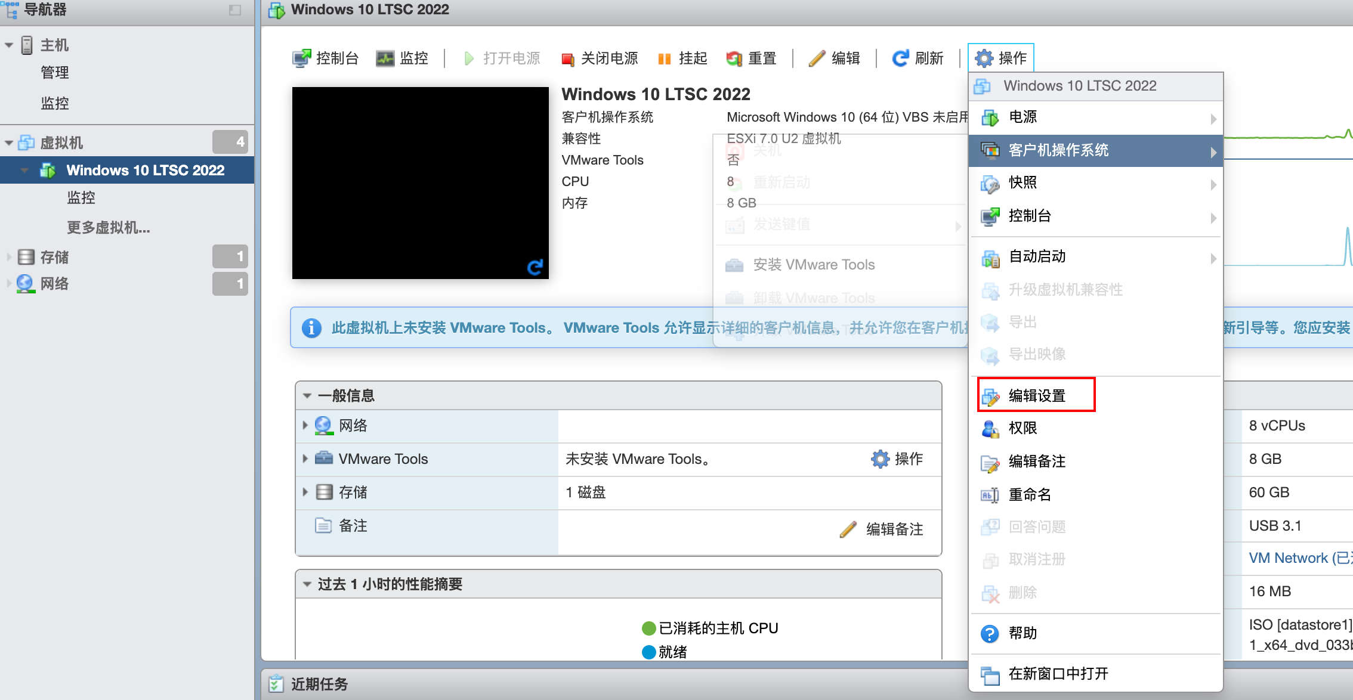This screenshot has width=1353, height=700.
Task: Click the refresh icon on the console thumbnail
Action: click(535, 267)
